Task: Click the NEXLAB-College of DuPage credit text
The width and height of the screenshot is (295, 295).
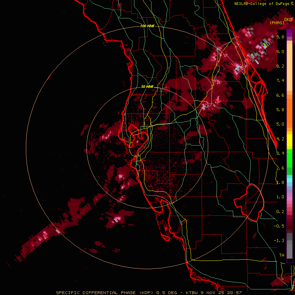Action: [x=262, y=4]
